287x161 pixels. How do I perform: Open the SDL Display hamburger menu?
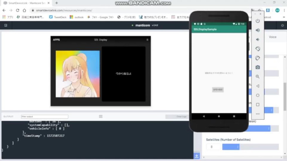pyautogui.click(x=147, y=40)
